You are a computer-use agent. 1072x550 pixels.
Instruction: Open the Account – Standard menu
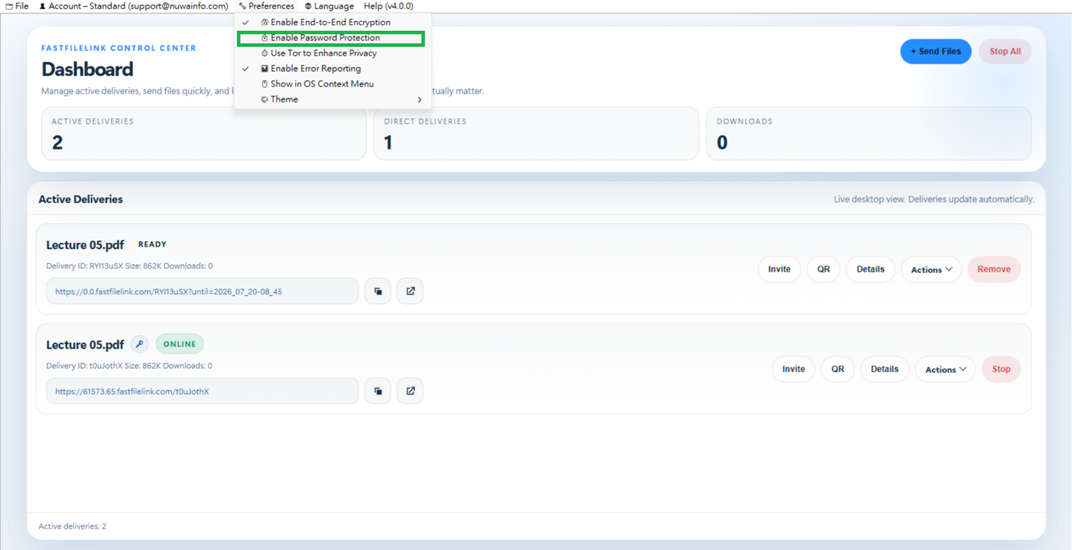(133, 6)
